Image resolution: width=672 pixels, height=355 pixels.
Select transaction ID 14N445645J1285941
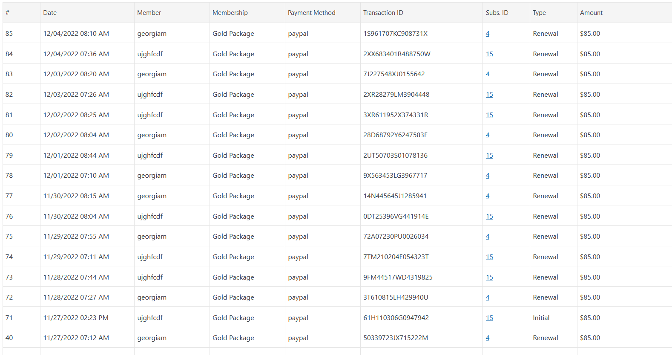click(395, 196)
